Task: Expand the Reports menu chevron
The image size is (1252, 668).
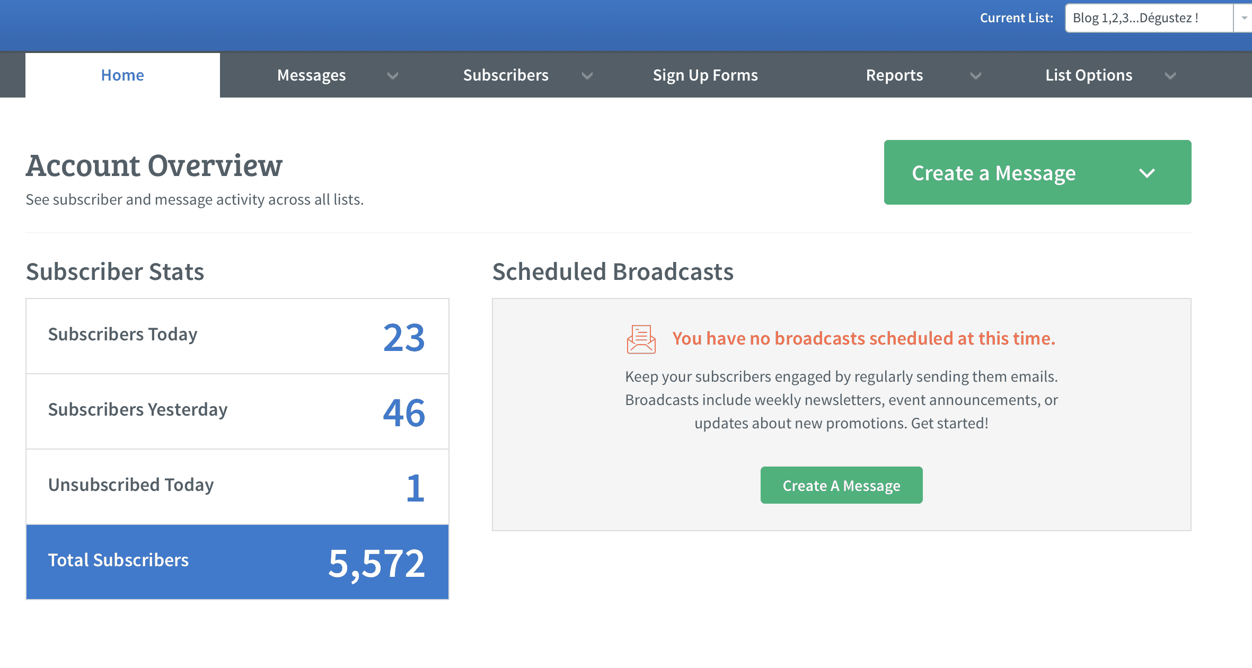Action: (975, 76)
